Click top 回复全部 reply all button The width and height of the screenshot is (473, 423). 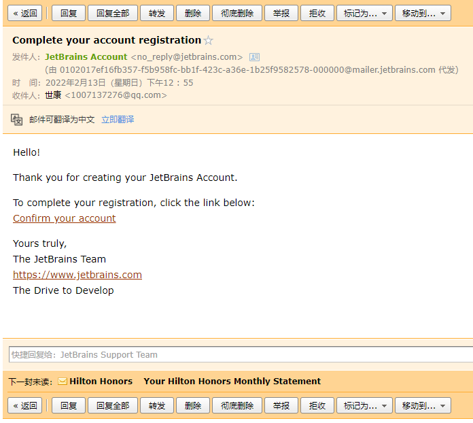(113, 14)
